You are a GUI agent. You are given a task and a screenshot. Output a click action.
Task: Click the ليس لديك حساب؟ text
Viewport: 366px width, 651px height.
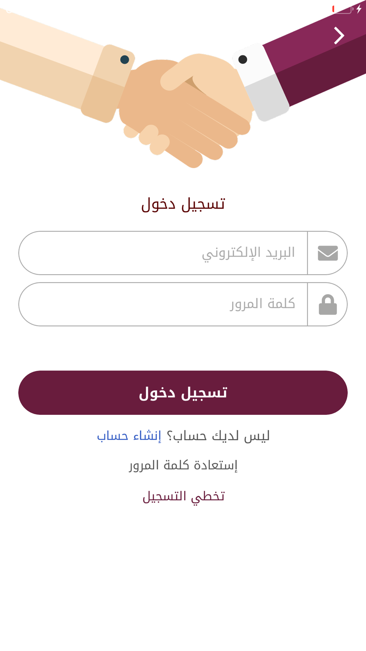218,436
